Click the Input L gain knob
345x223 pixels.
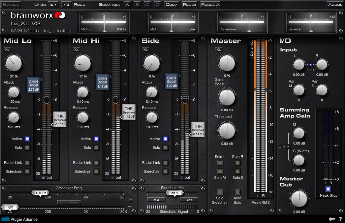coord(299,65)
